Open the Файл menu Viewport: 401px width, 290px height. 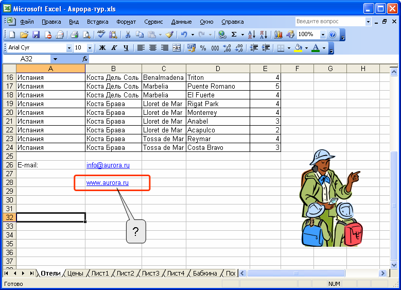point(27,22)
